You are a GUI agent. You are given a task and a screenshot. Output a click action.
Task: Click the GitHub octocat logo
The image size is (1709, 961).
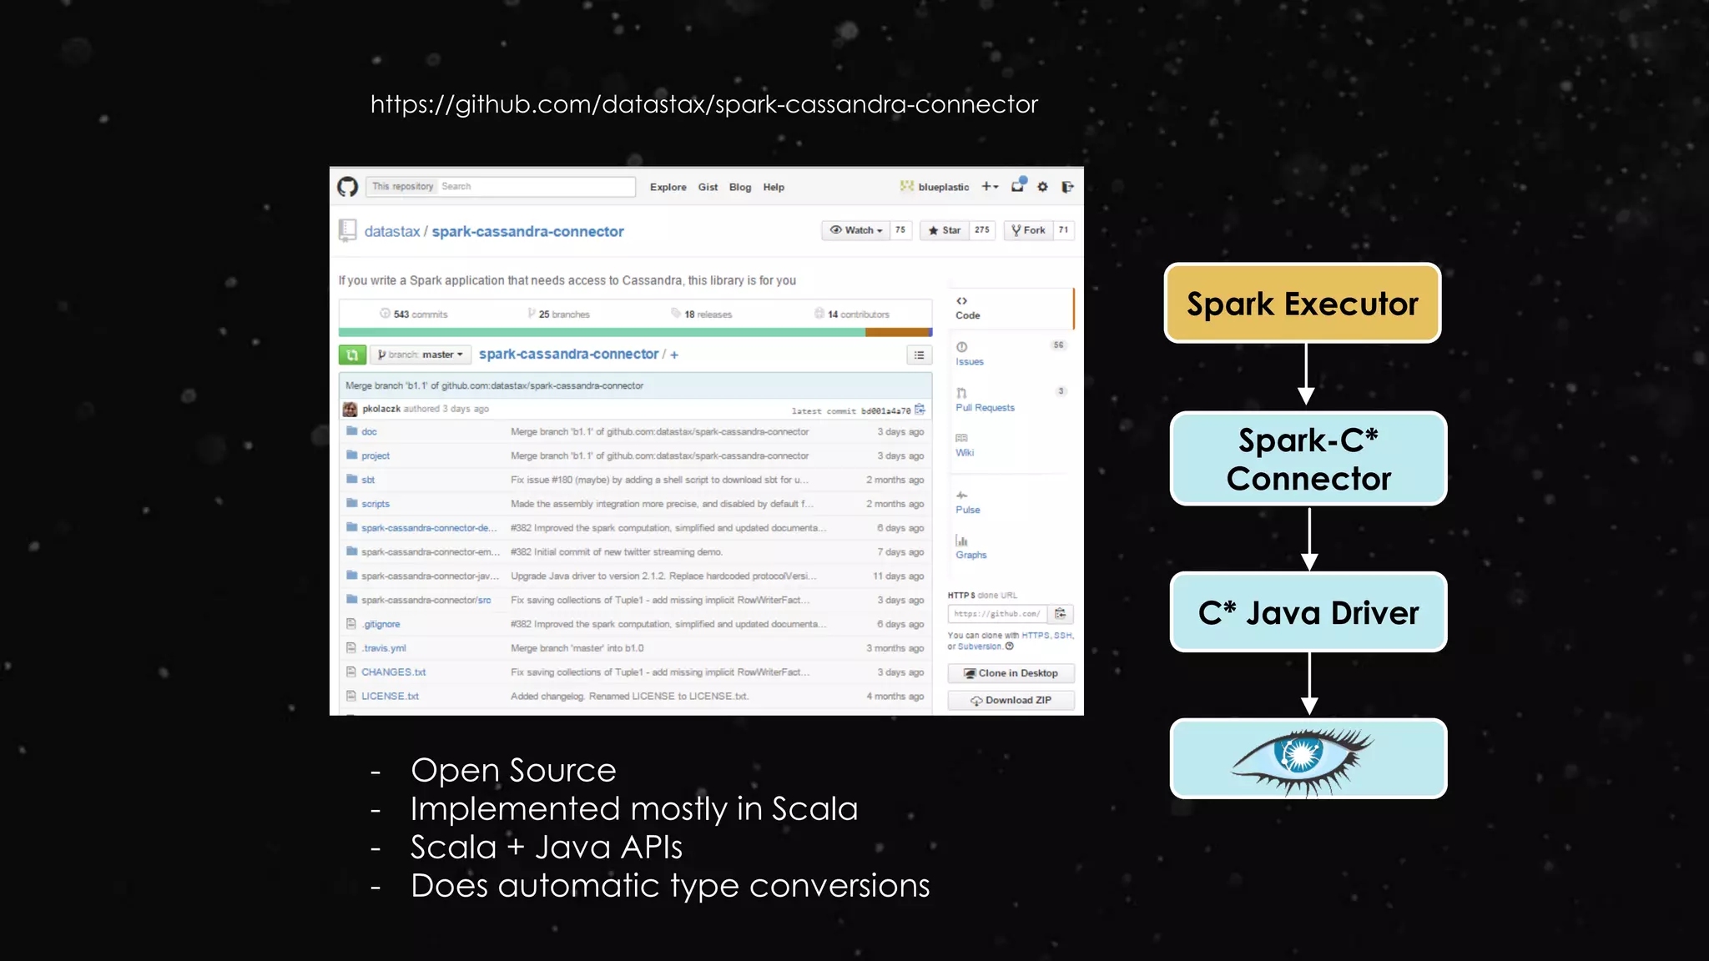click(347, 187)
